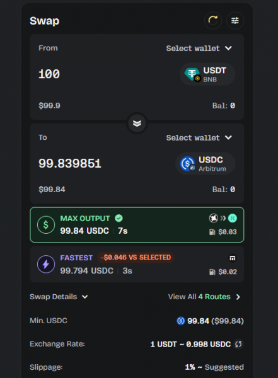View All 4 Routes
The width and height of the screenshot is (278, 378).
click(x=204, y=297)
